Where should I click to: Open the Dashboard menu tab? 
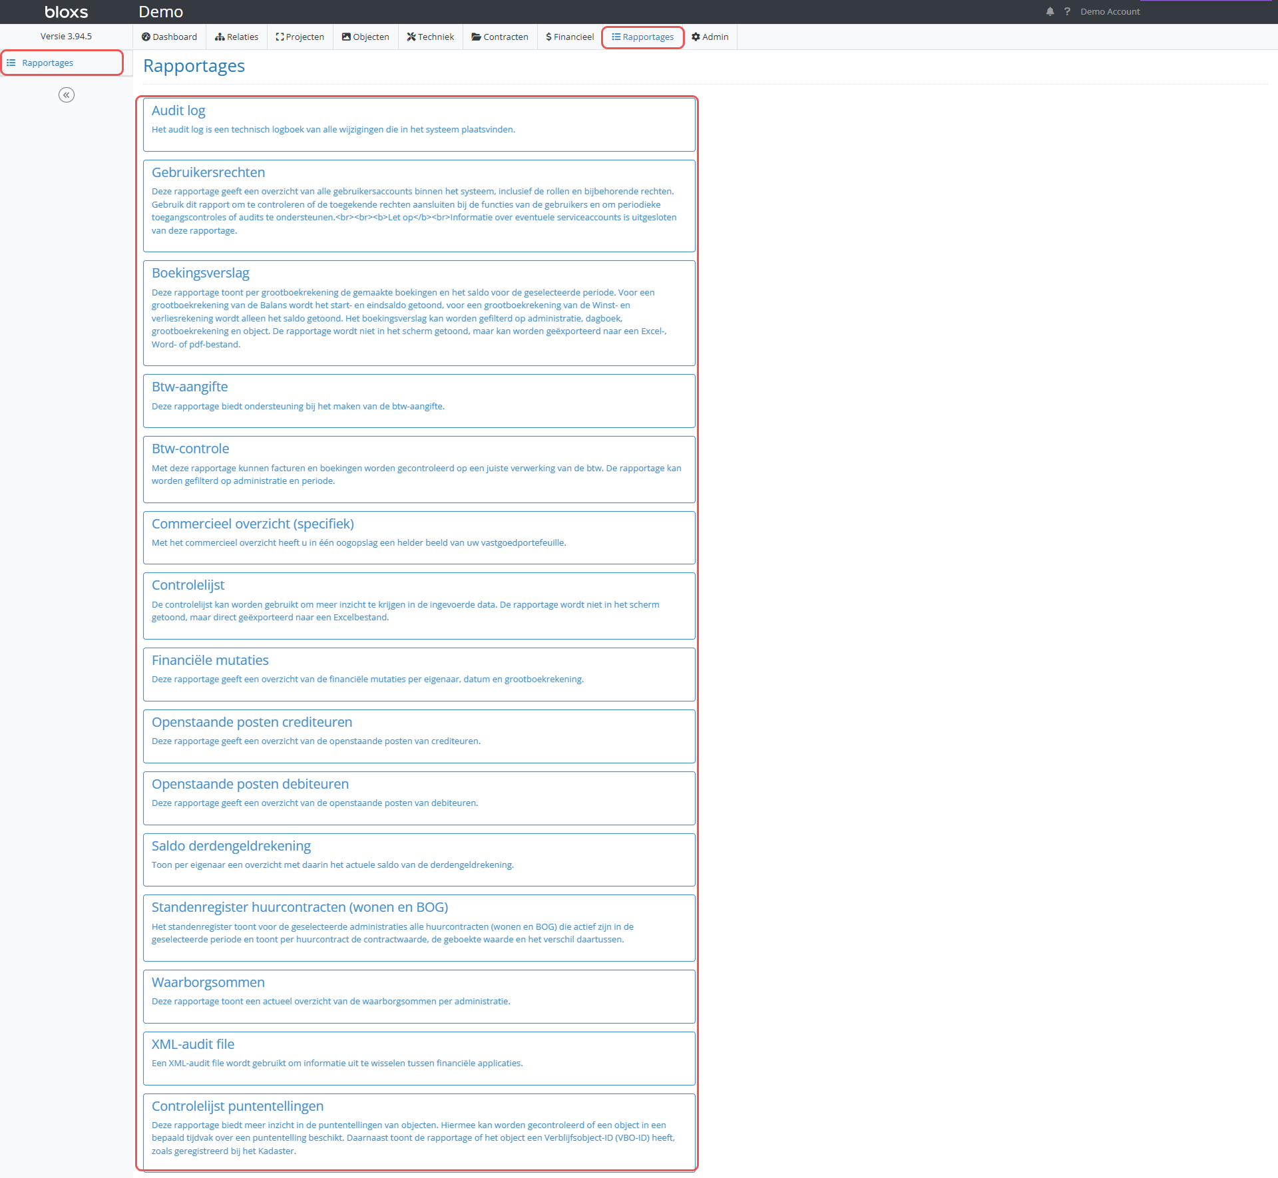169,37
